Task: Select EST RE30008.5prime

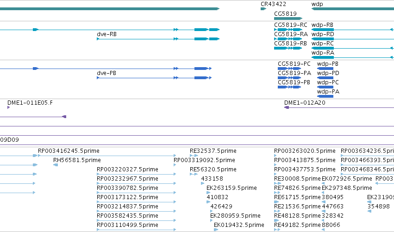Action: coord(297,179)
